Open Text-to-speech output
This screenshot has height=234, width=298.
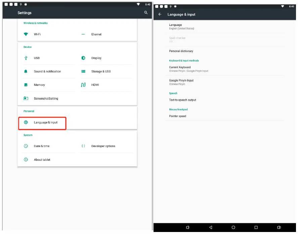coord(225,100)
